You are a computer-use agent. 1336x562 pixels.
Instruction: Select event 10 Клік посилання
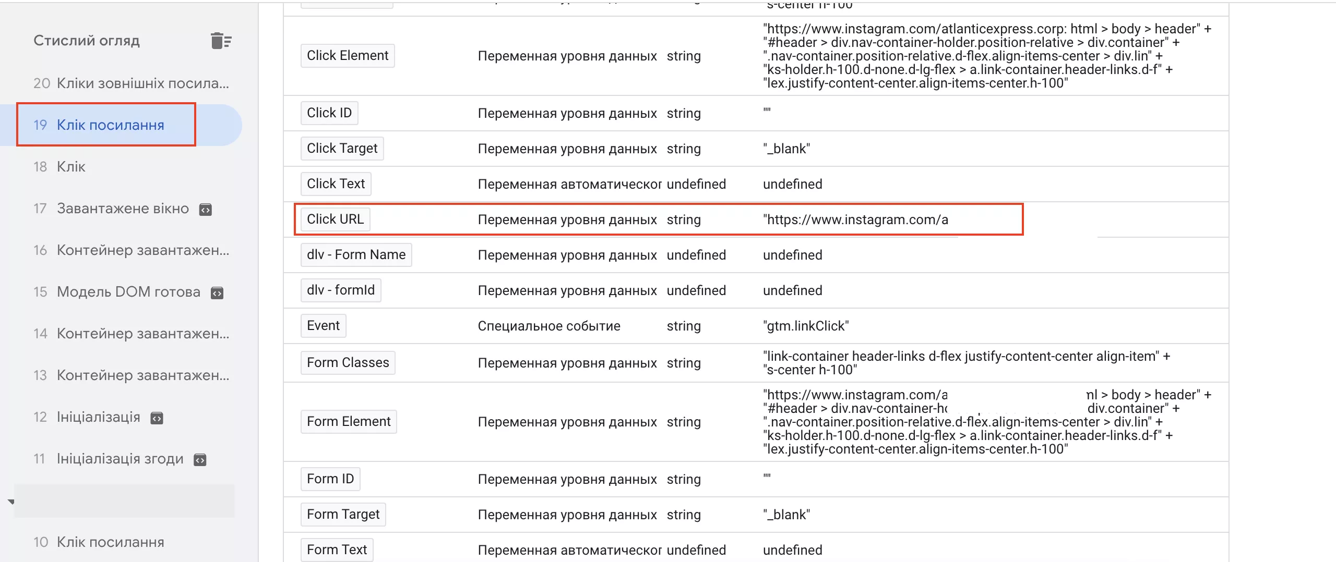(99, 542)
